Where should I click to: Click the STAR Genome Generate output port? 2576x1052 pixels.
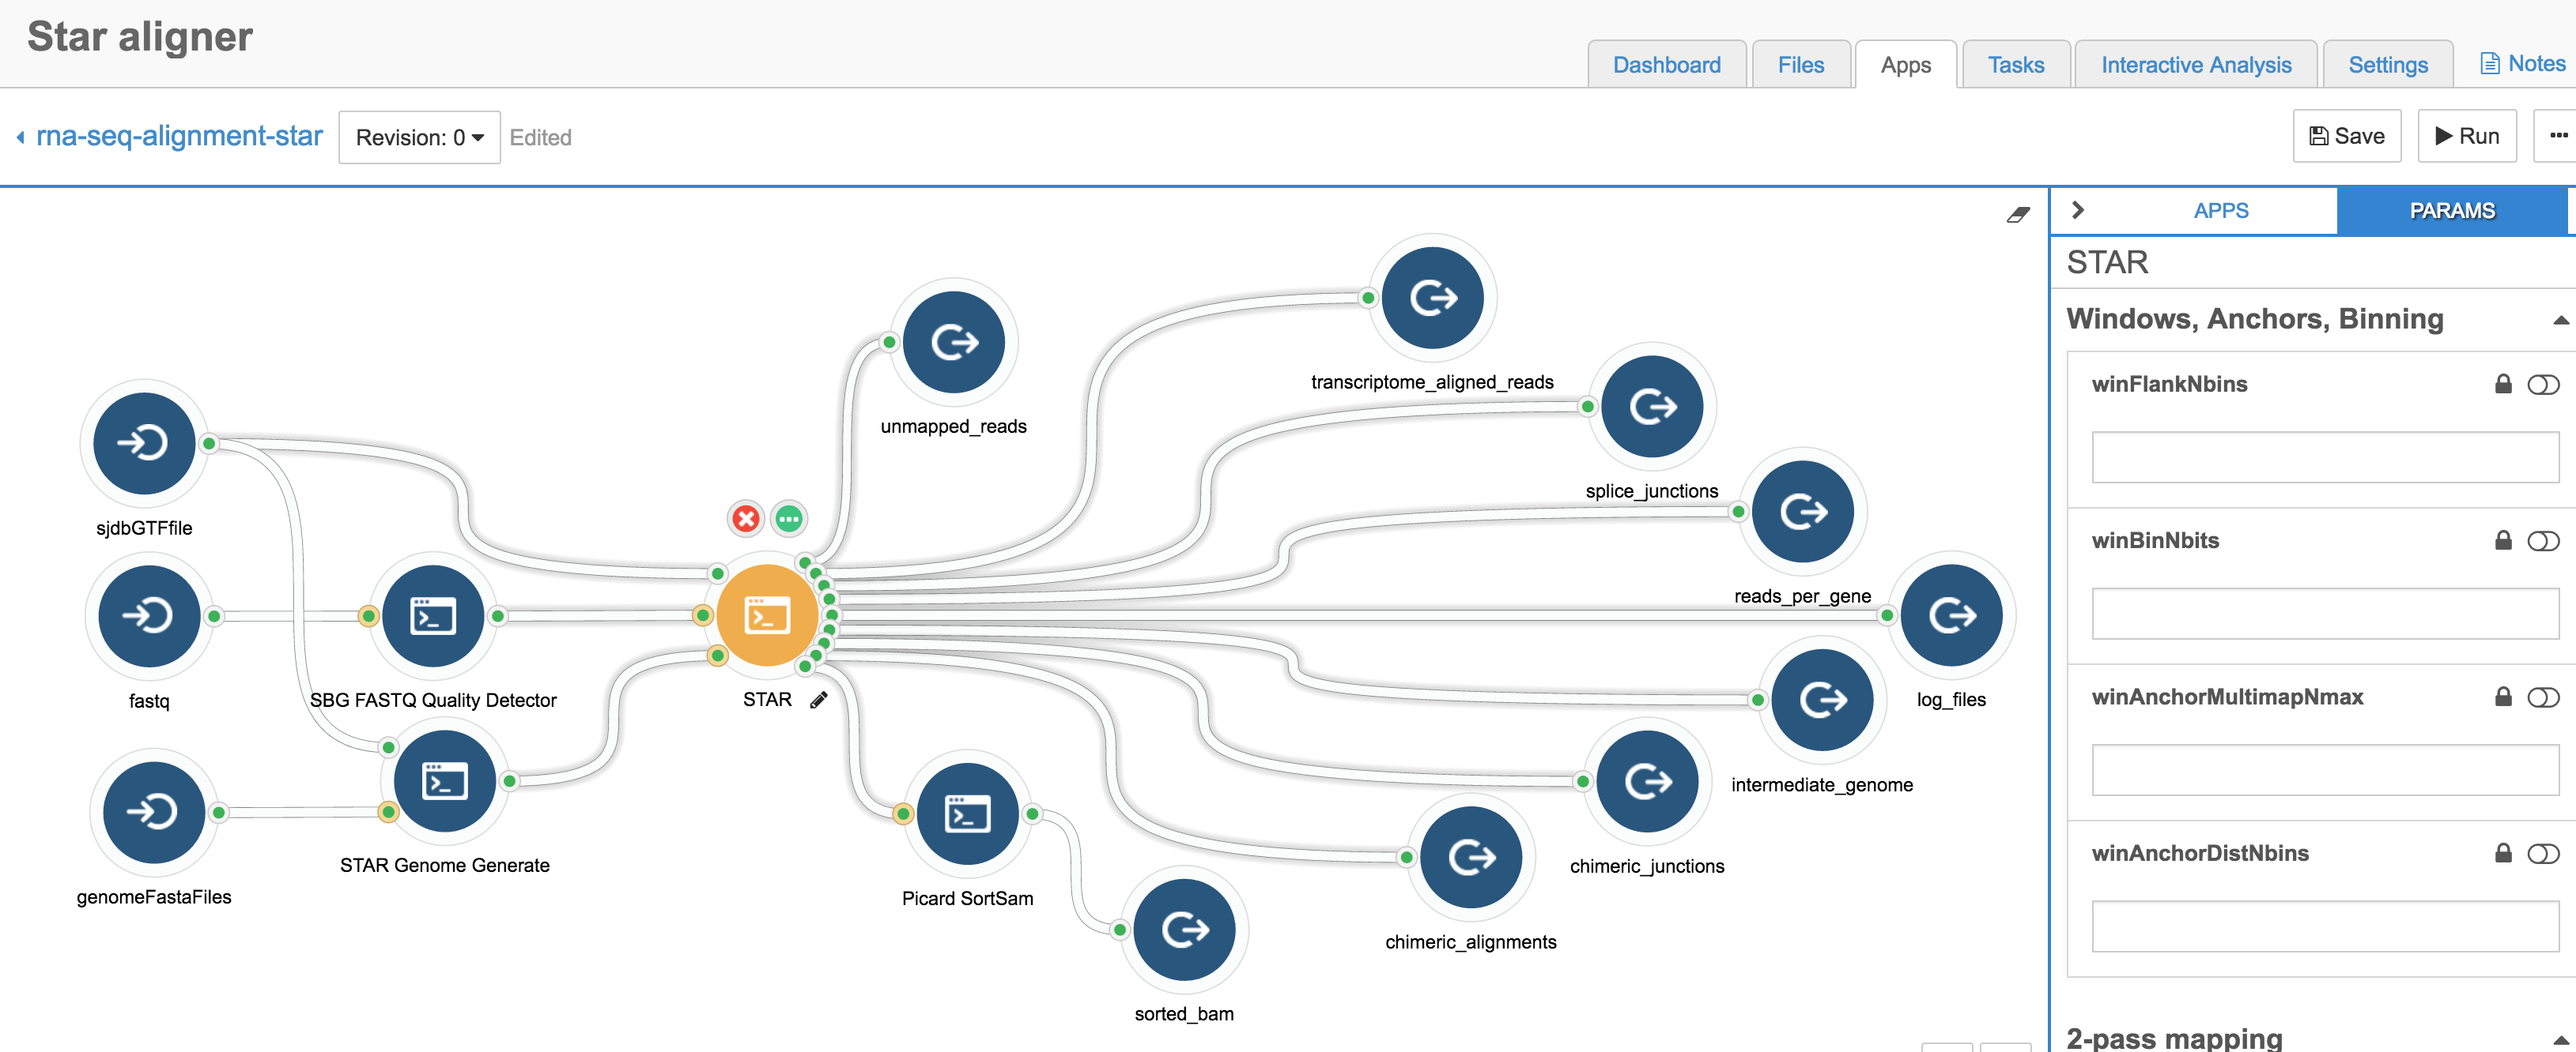click(509, 781)
